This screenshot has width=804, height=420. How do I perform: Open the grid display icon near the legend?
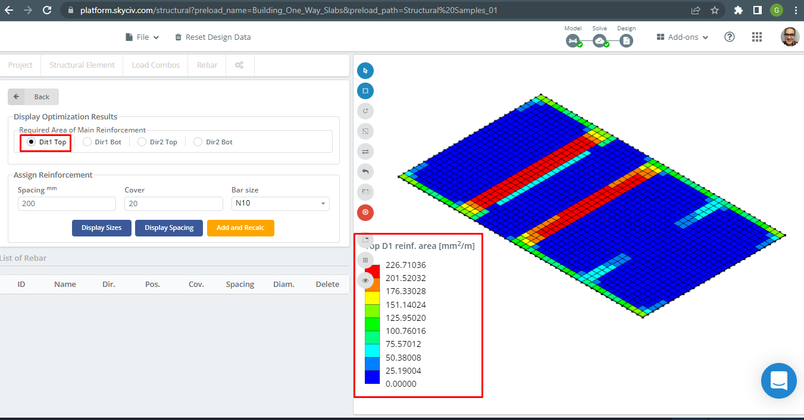tap(365, 260)
